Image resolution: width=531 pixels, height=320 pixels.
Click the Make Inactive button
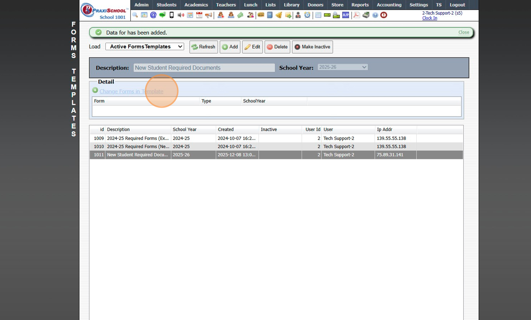[x=312, y=47]
